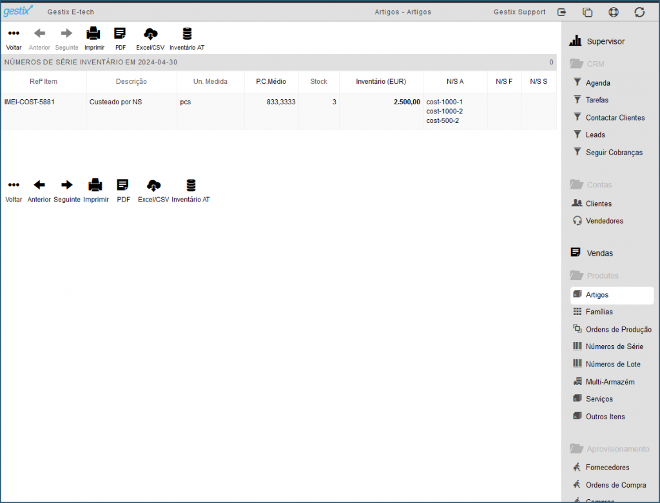Image resolution: width=660 pixels, height=503 pixels.
Task: Click the duplicate window icon in header
Action: pyautogui.click(x=587, y=12)
